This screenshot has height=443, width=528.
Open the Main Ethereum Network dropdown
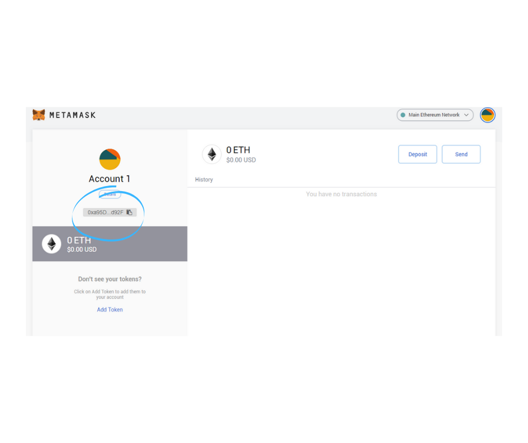tap(435, 115)
